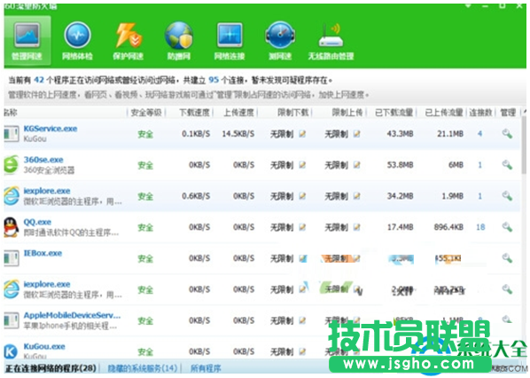Screen dimensions: 530x378
Task: Click 0.6KB/S download speed of iexplore.exe
Action: pyautogui.click(x=196, y=196)
